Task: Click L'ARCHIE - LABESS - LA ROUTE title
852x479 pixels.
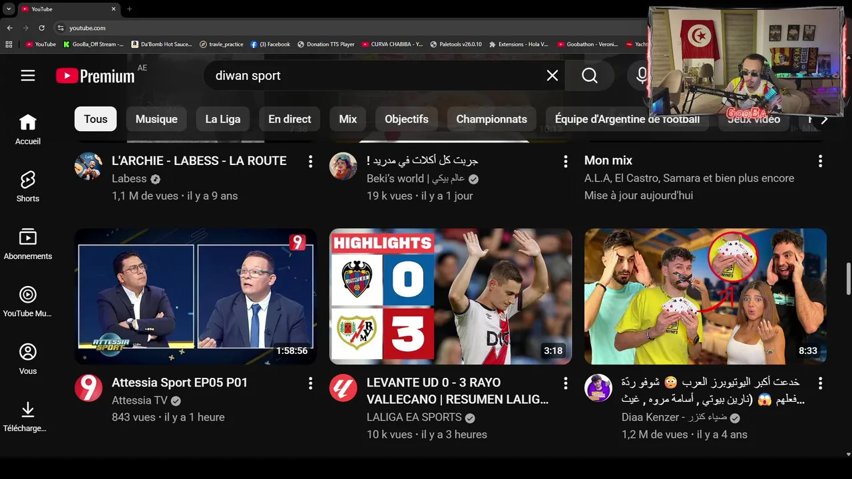Action: (199, 161)
